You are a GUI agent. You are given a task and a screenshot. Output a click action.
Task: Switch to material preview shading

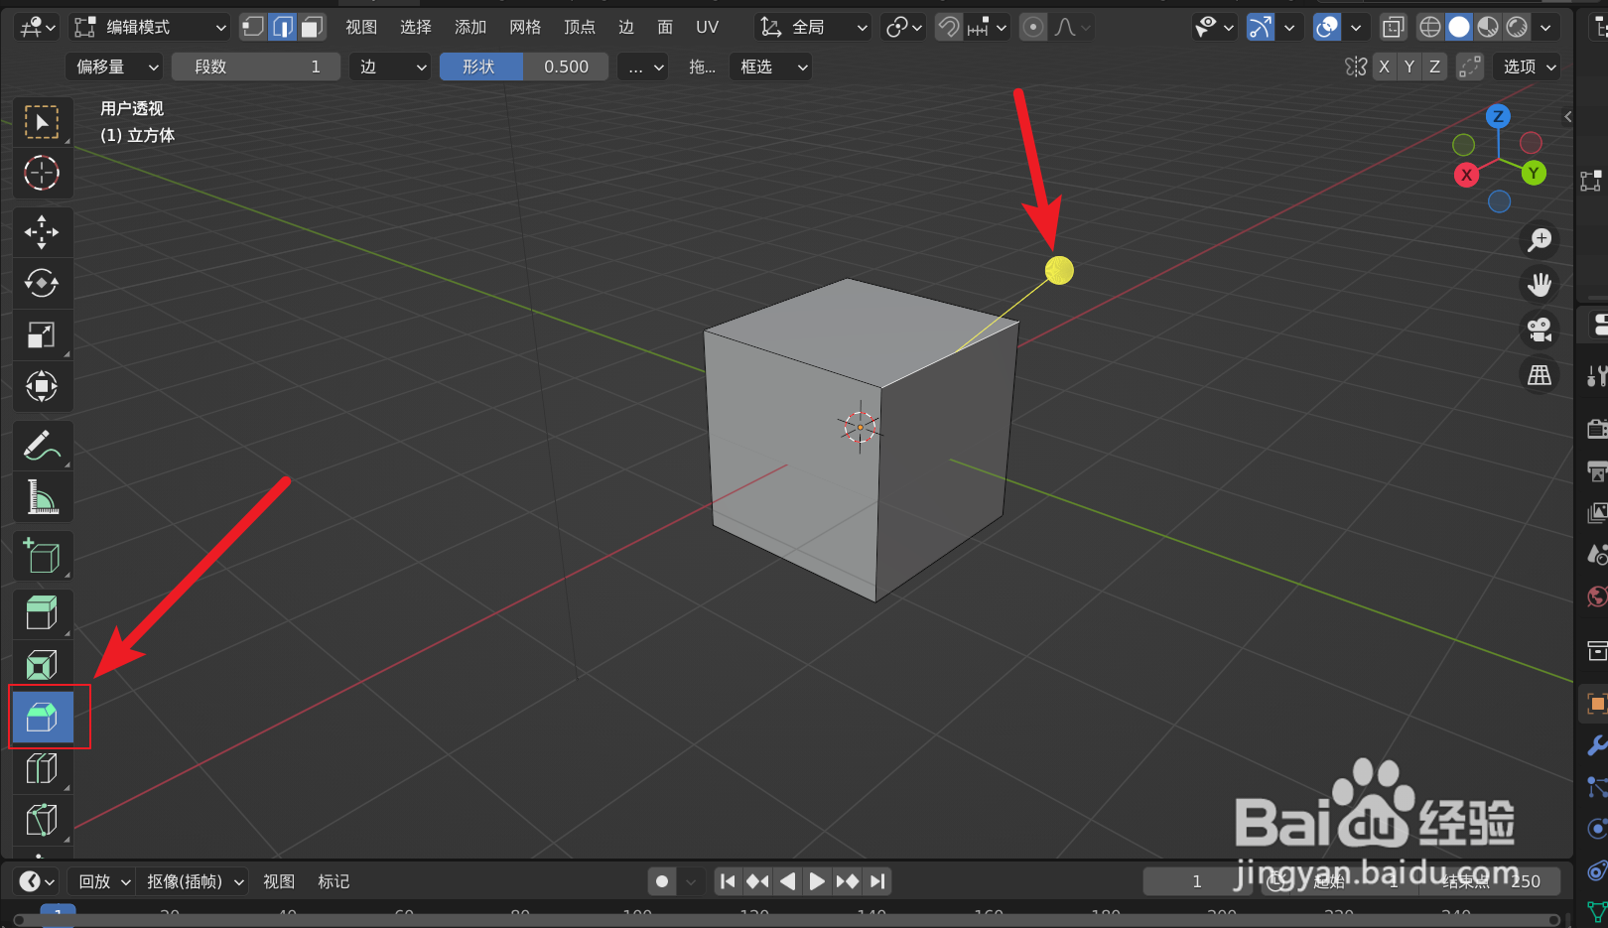[1488, 27]
